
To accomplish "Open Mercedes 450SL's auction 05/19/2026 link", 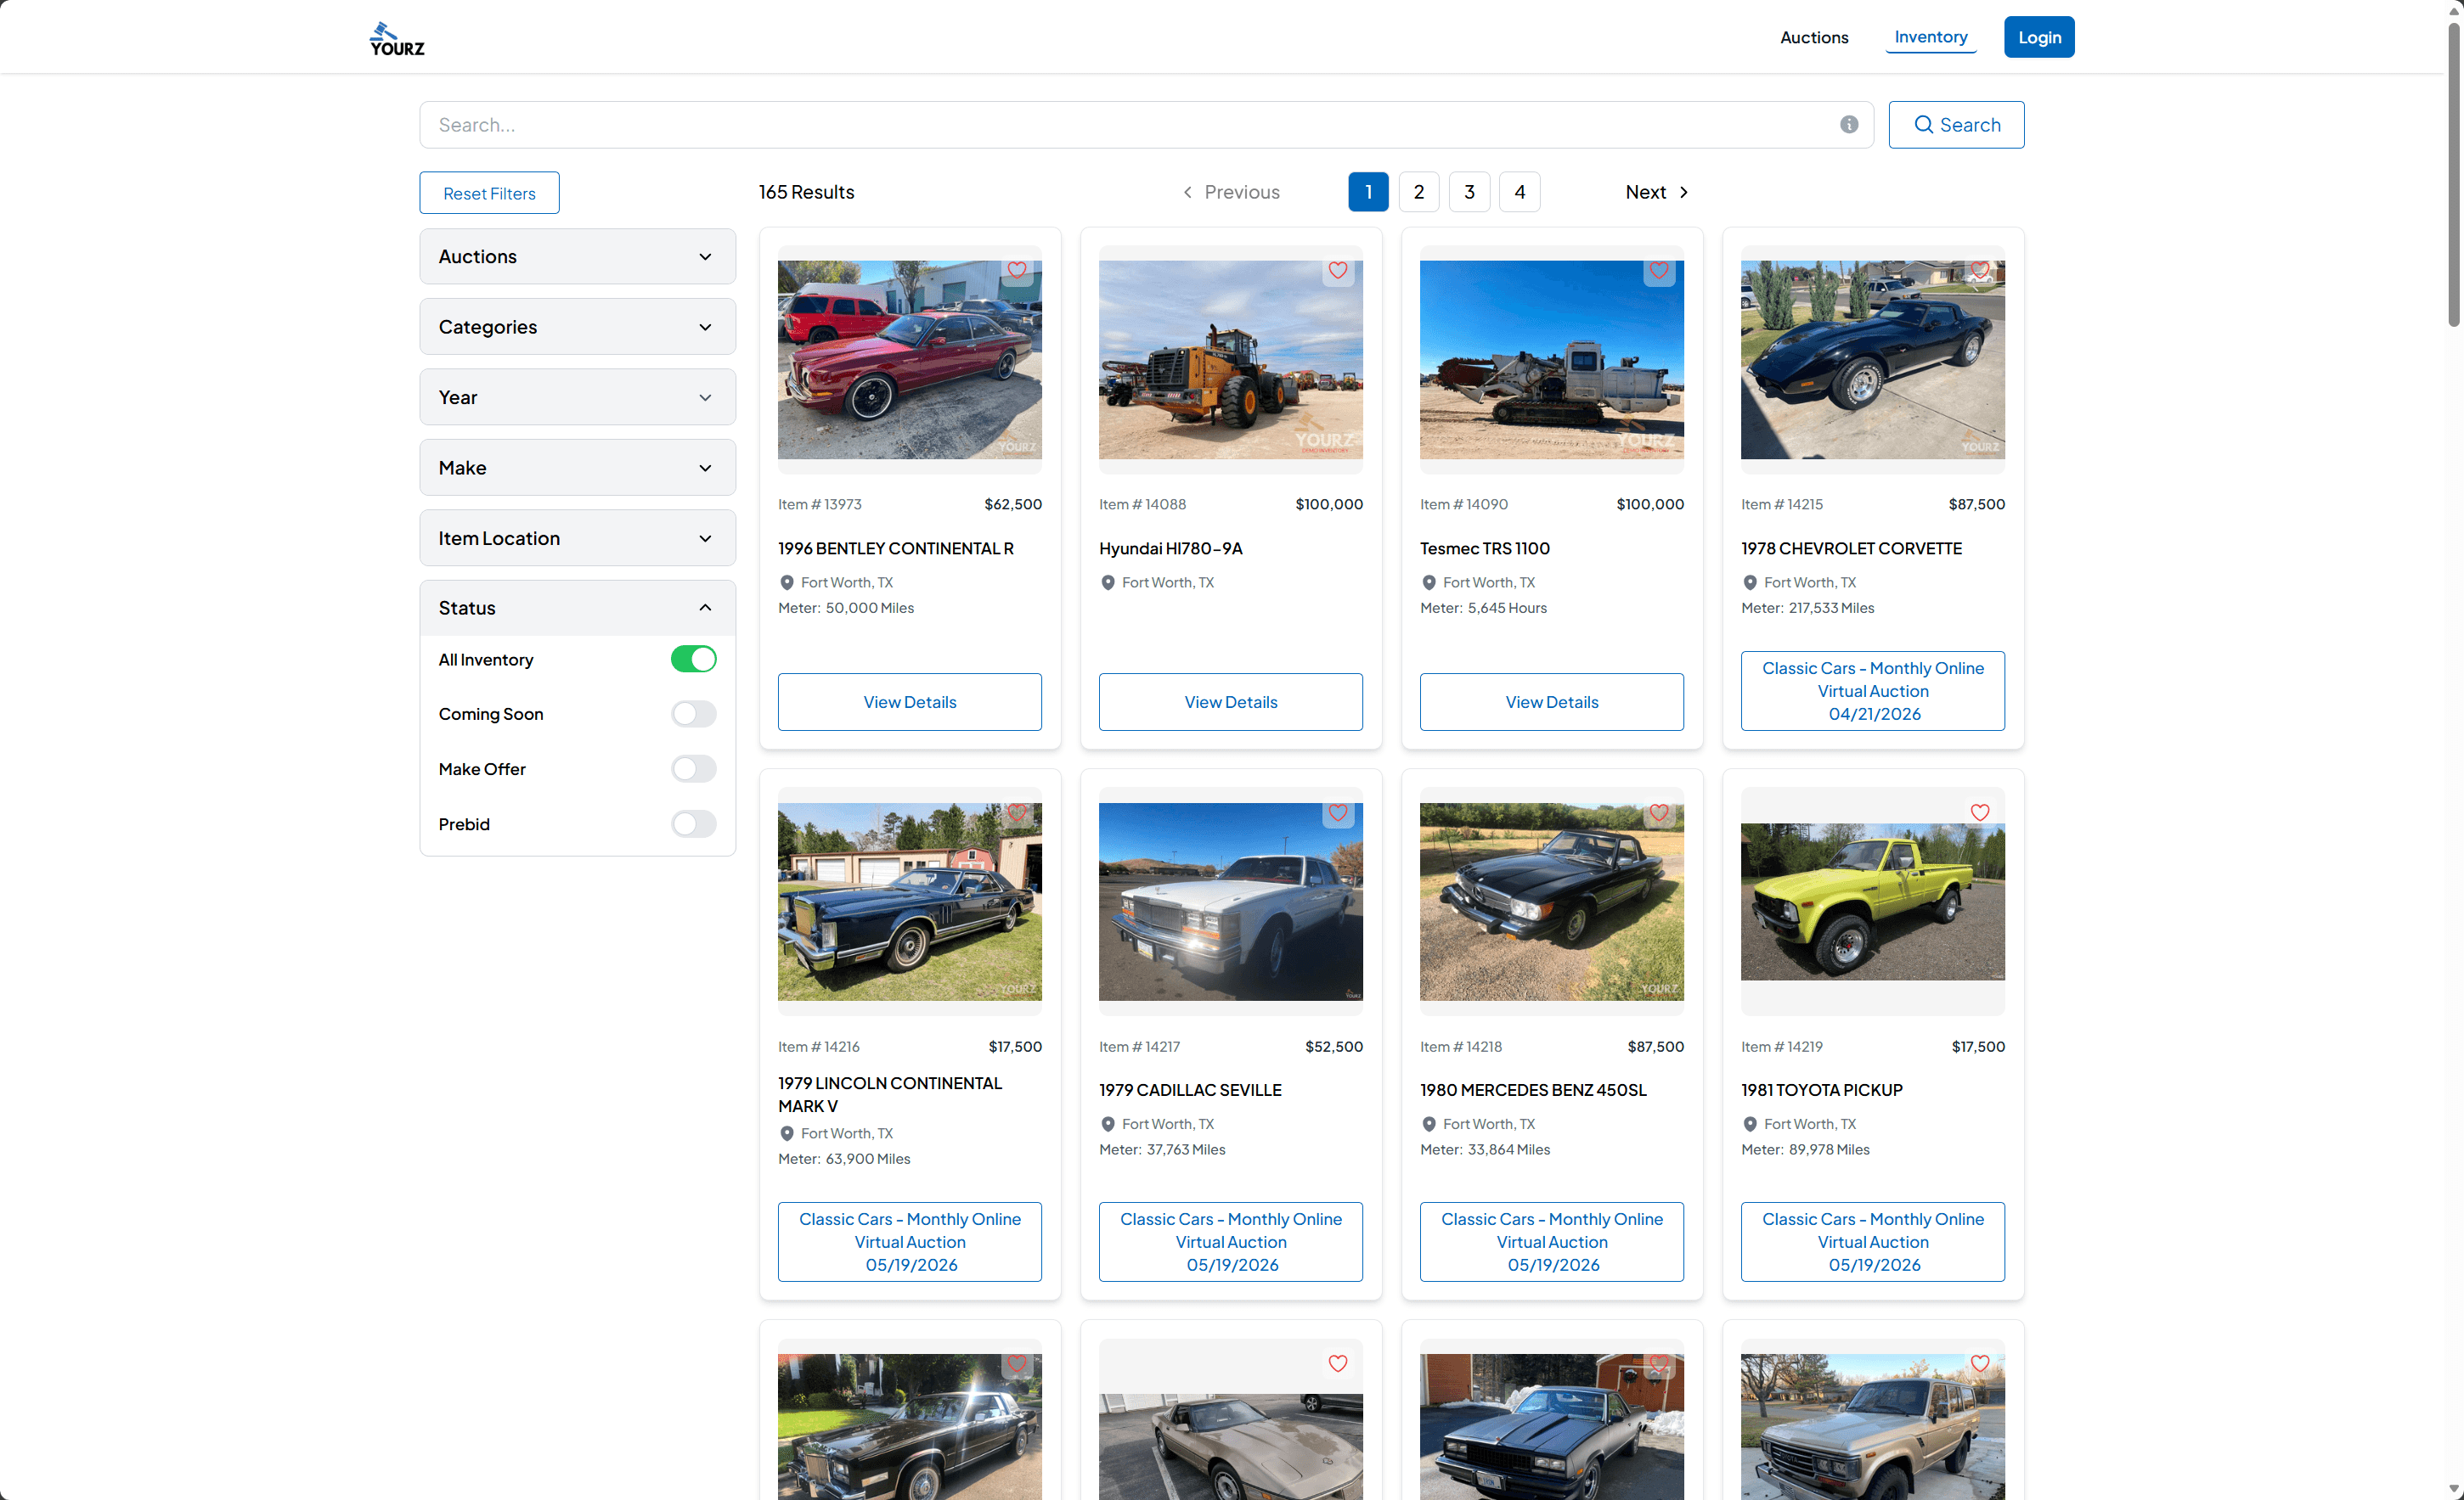I will point(1551,1241).
